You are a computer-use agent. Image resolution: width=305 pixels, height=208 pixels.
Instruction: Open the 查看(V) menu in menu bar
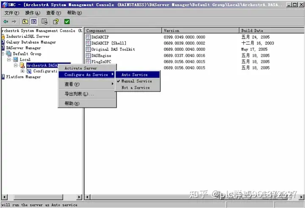pyautogui.click(x=53, y=13)
